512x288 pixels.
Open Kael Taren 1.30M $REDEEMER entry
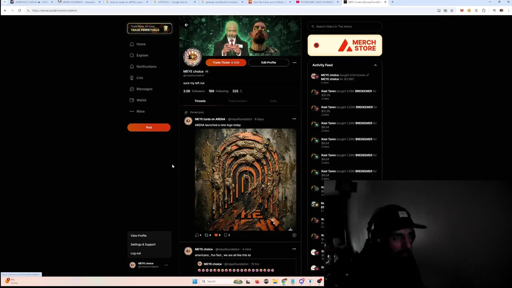345,174
